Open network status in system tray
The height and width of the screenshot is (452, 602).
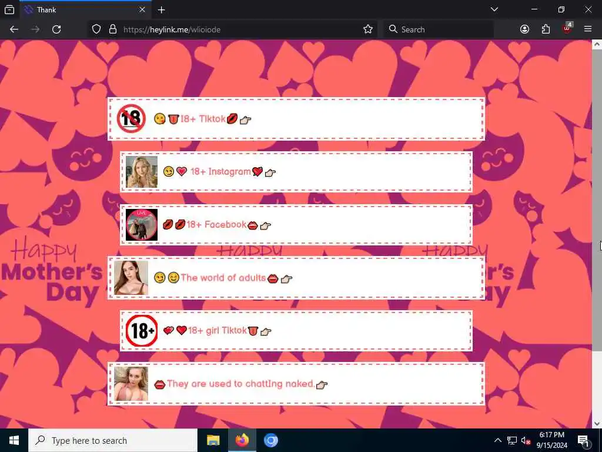coord(512,440)
